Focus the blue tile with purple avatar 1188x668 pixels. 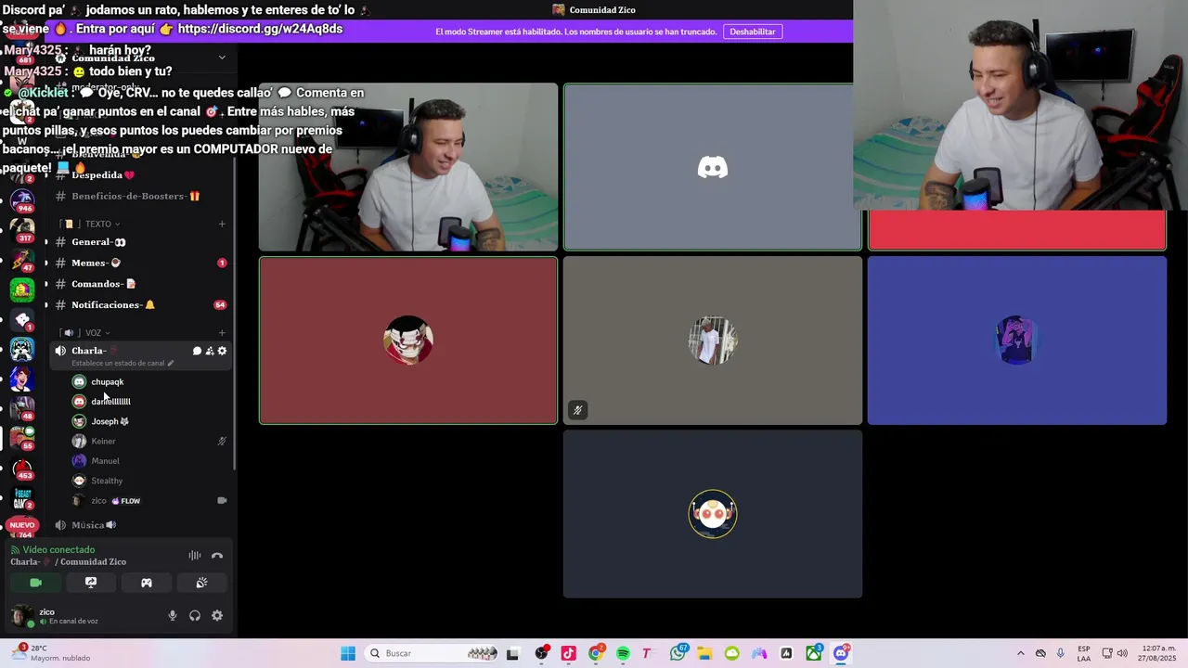[1017, 340]
